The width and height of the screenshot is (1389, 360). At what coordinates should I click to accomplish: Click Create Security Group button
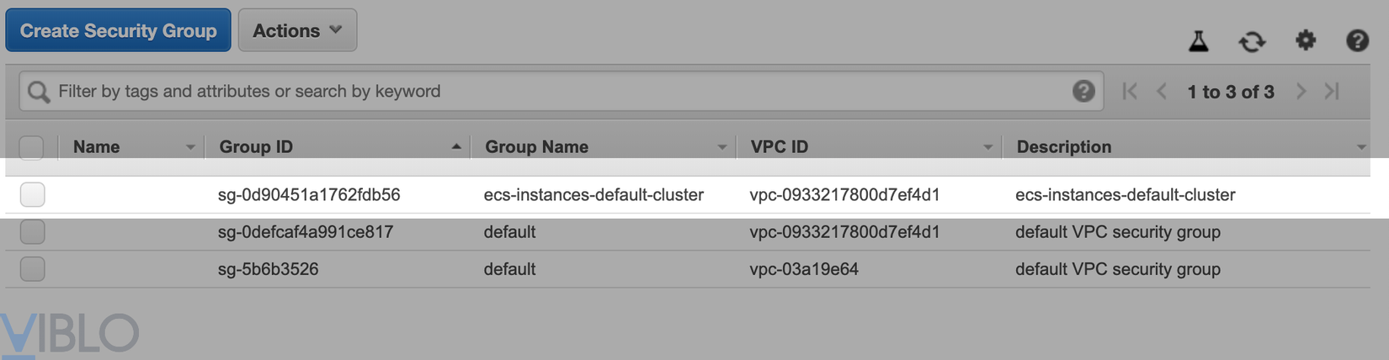[118, 30]
